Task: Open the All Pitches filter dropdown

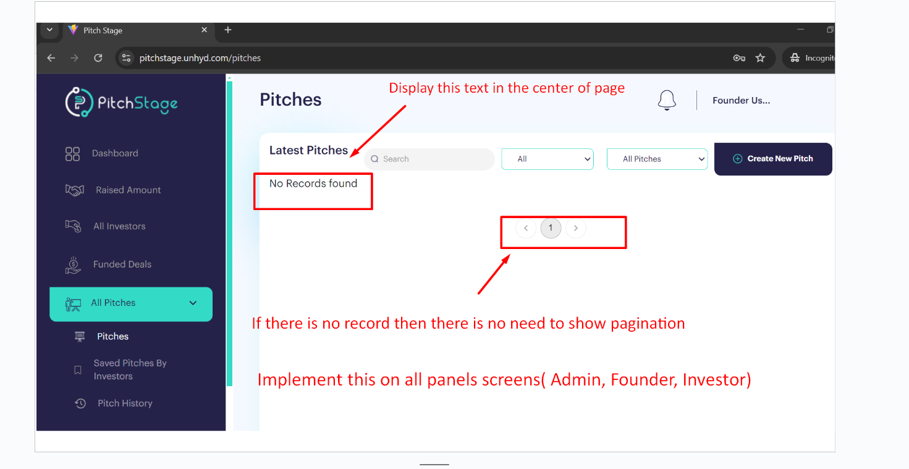Action: (657, 159)
